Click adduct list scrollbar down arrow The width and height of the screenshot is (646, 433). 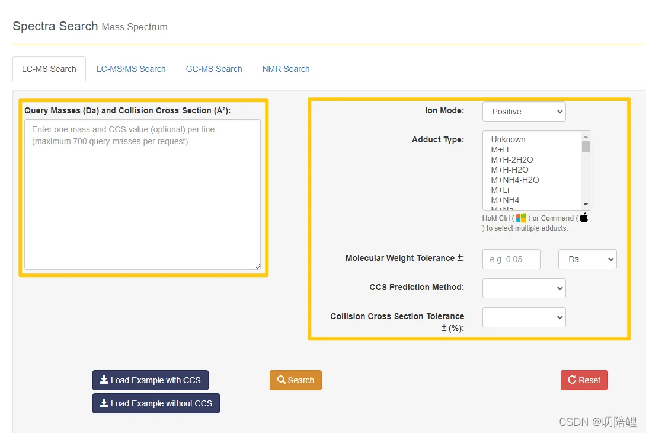click(586, 205)
